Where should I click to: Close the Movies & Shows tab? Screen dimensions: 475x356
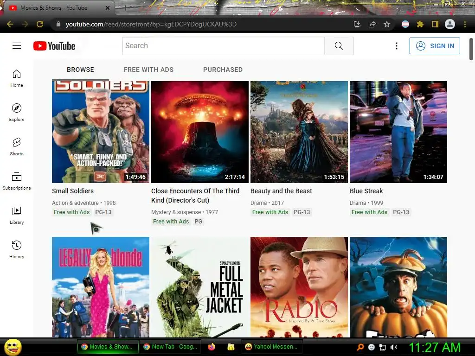[x=107, y=8]
